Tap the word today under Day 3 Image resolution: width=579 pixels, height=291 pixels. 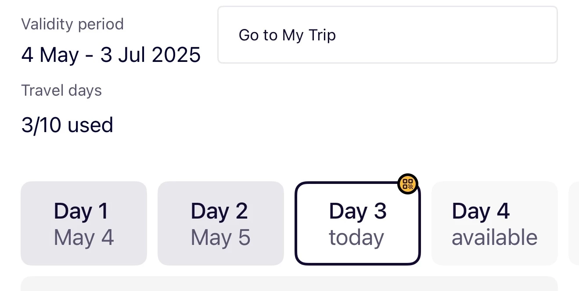click(x=356, y=238)
